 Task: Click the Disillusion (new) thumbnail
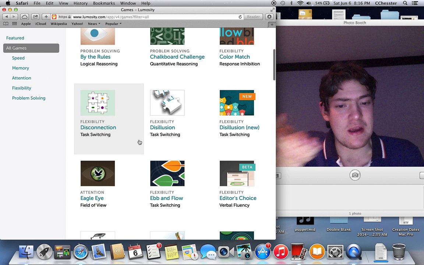237,103
